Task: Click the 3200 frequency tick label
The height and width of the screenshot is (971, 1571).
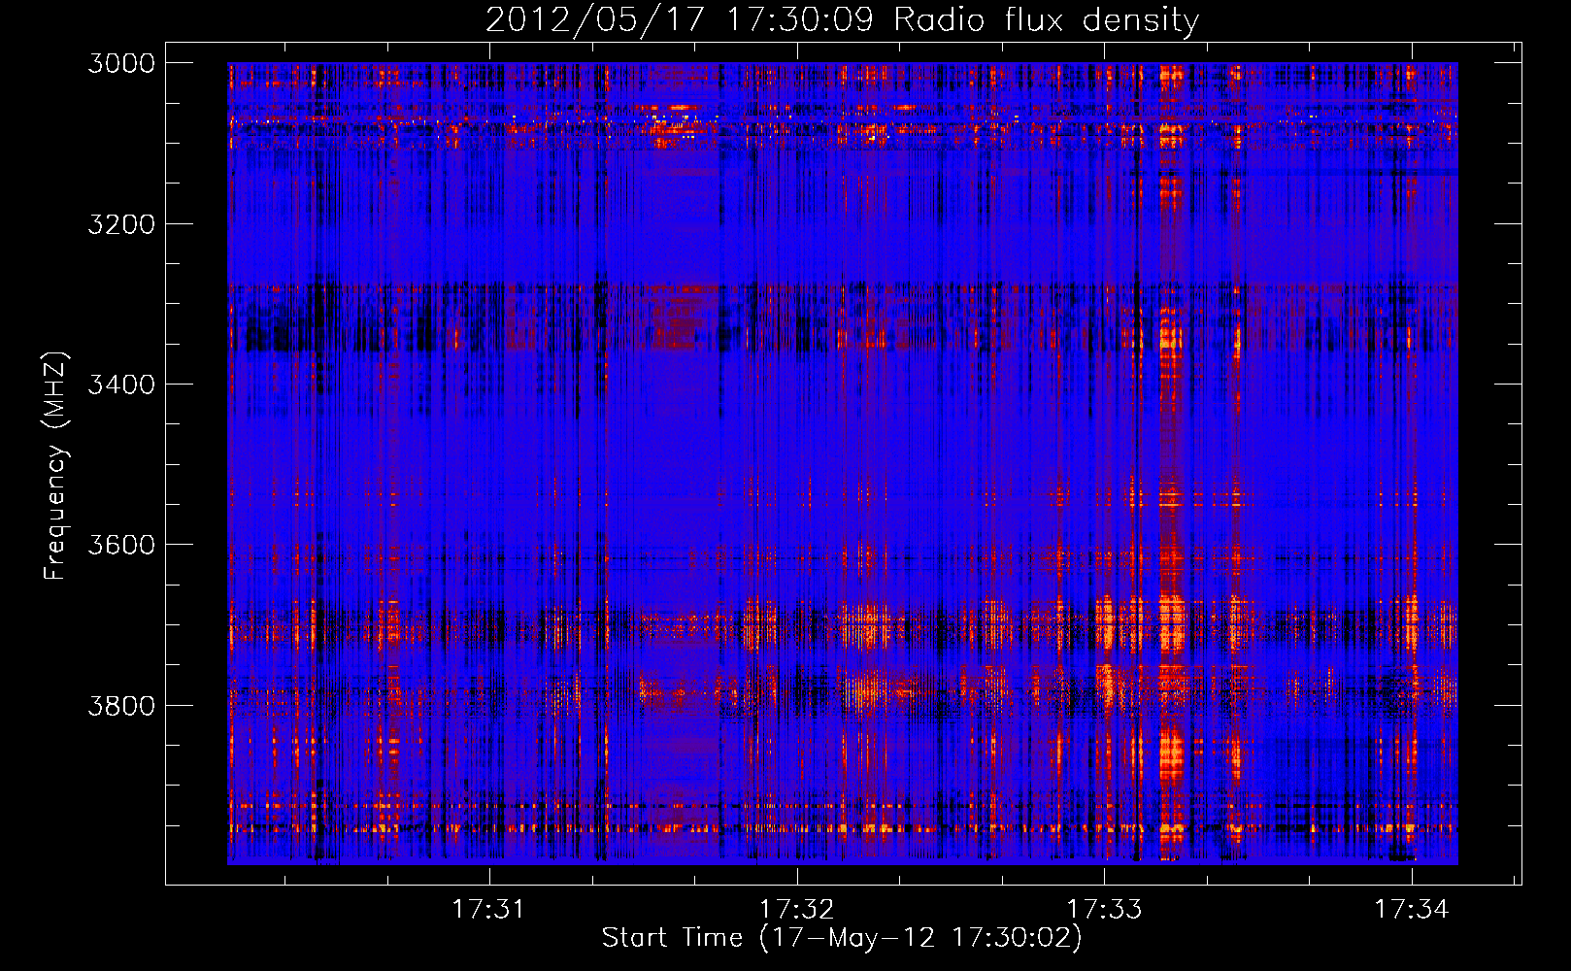Action: tap(121, 224)
